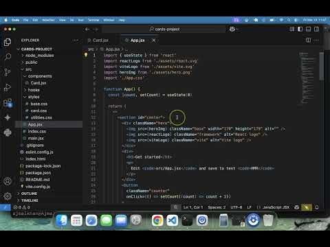Image resolution: width=330 pixels, height=247 pixels.
Task: Click the zoom icon in status bar
Action: [x=175, y=207]
